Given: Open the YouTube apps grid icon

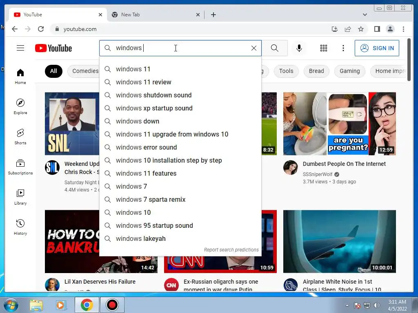Looking at the screenshot, I should [324, 48].
